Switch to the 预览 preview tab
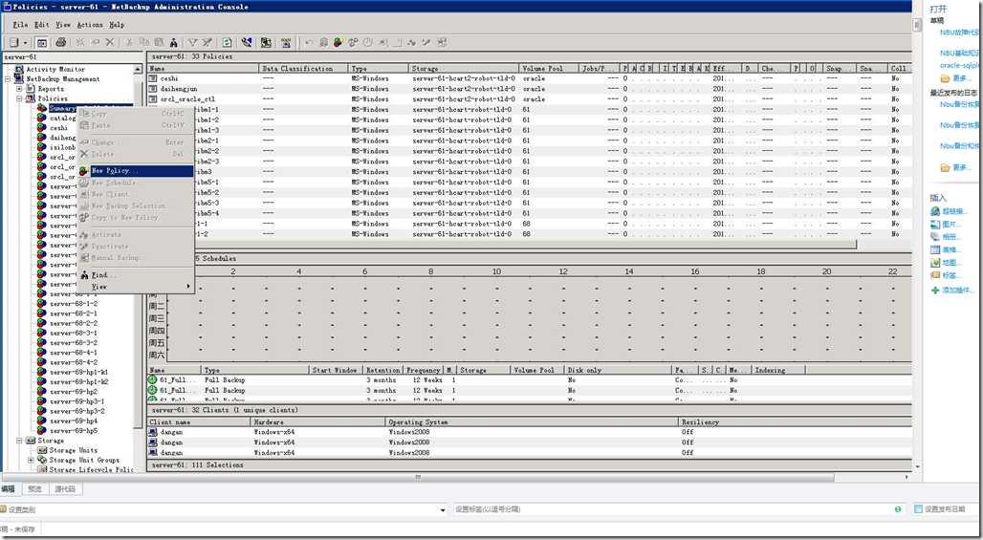The image size is (983, 540). (x=35, y=488)
